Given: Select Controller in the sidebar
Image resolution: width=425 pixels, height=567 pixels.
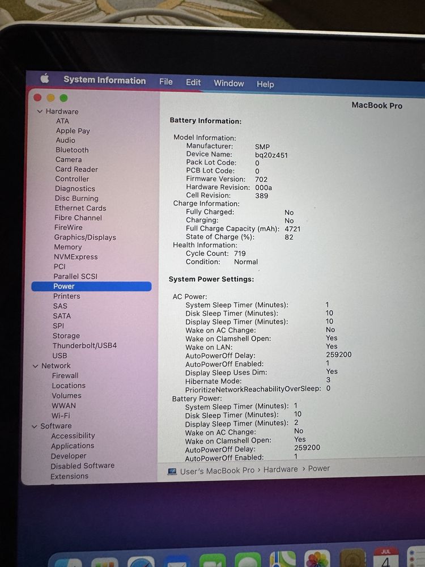Looking at the screenshot, I should click(x=72, y=179).
